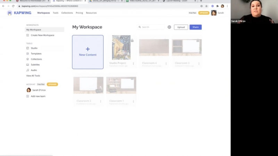This screenshot has width=278, height=156.
Task: Open the Tools menu in the top navigation
Action: click(56, 13)
